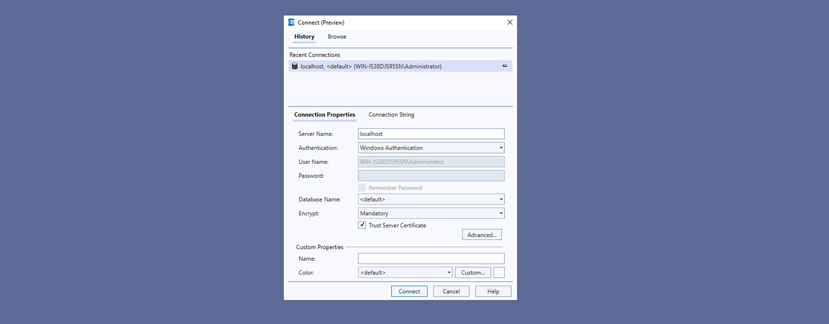The image size is (829, 324).
Task: Click the SSMS app icon in title bar
Action: coord(291,22)
